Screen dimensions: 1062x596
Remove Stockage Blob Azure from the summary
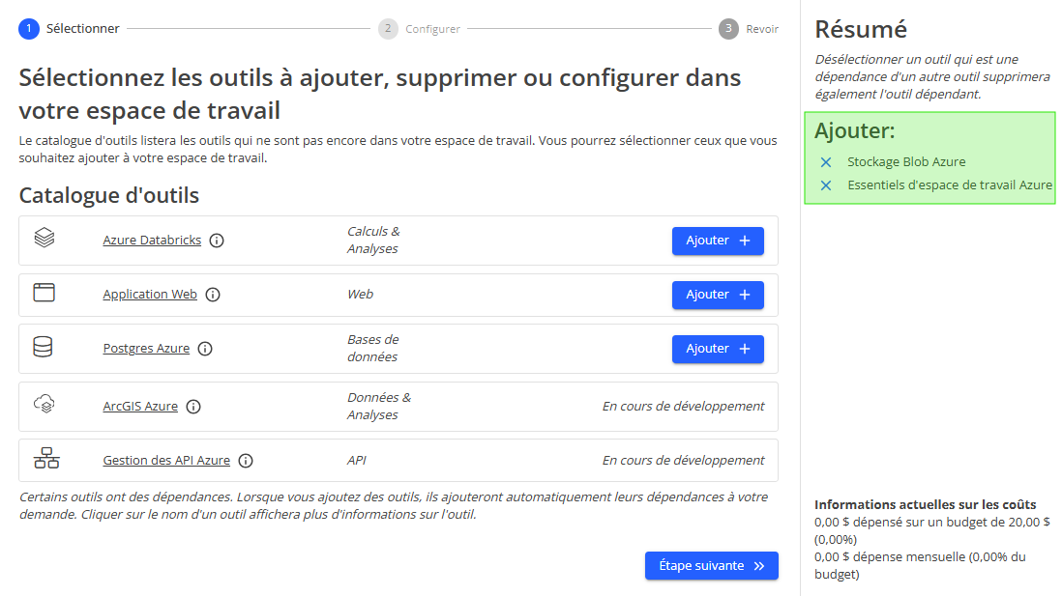click(825, 161)
